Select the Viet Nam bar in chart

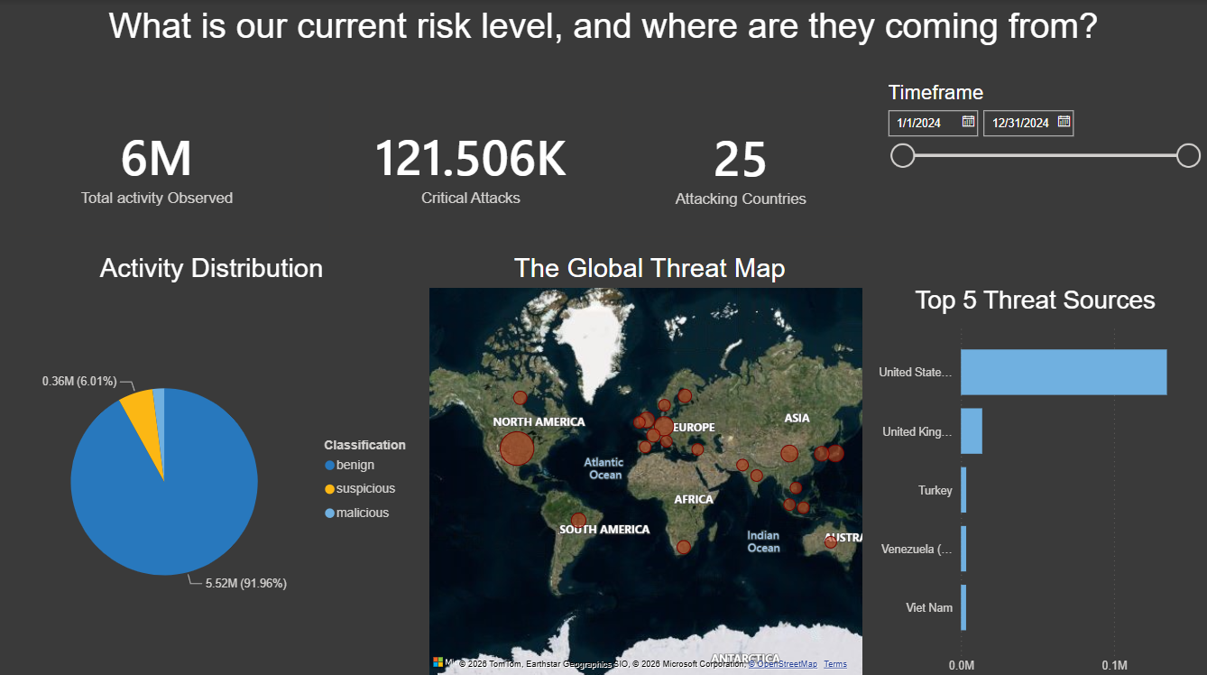[x=963, y=607]
